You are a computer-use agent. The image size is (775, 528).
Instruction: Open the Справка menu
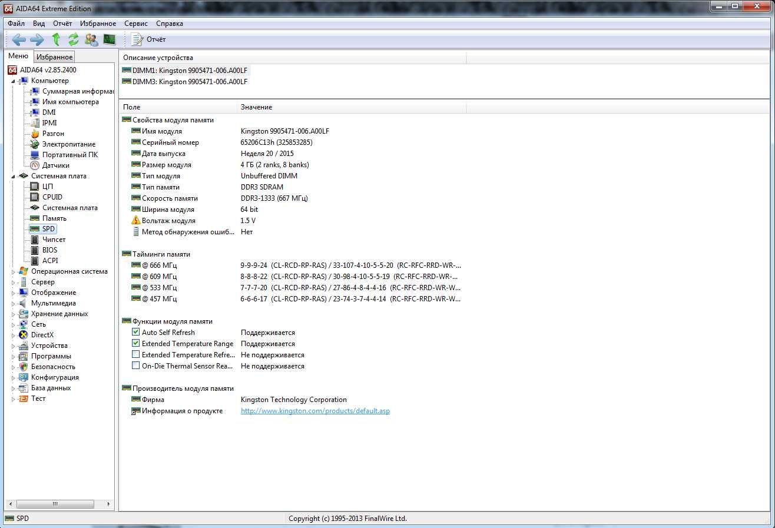point(170,24)
